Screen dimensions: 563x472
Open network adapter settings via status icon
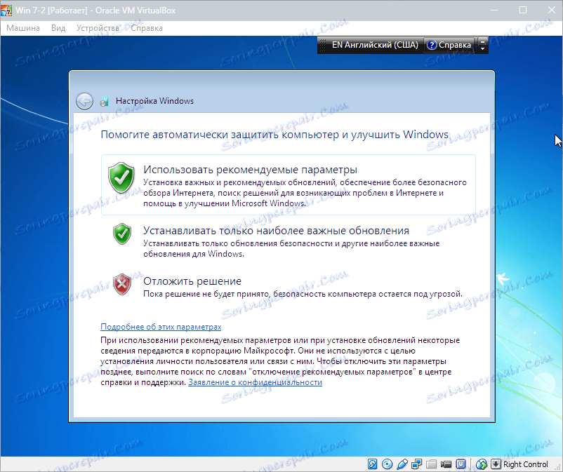(x=416, y=464)
